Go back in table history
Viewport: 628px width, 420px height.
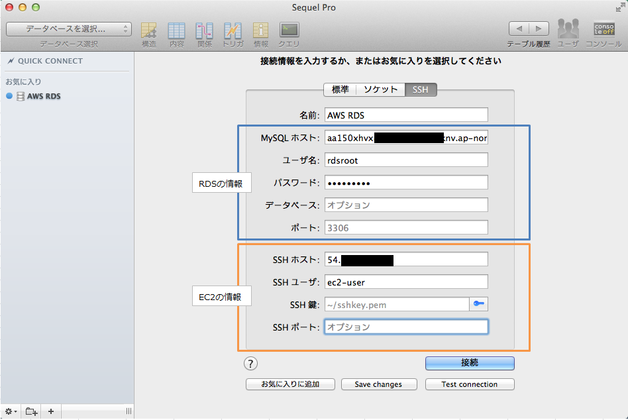point(519,28)
